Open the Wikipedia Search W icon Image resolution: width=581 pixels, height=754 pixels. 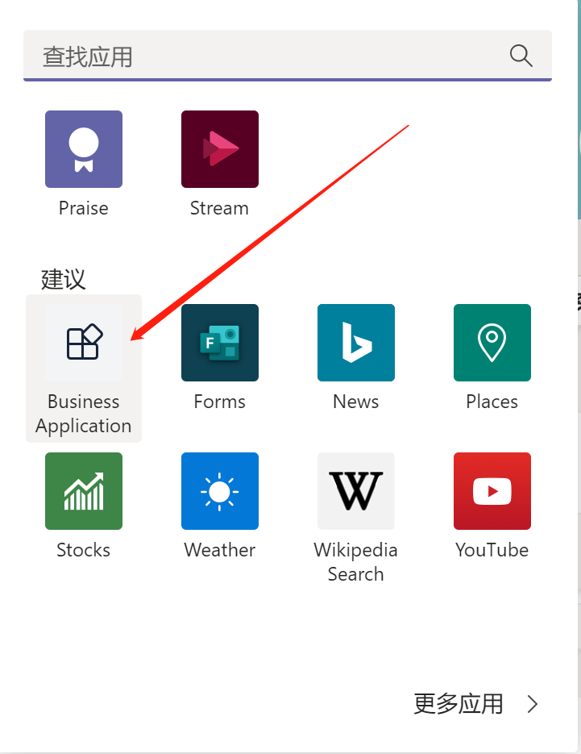(x=356, y=491)
